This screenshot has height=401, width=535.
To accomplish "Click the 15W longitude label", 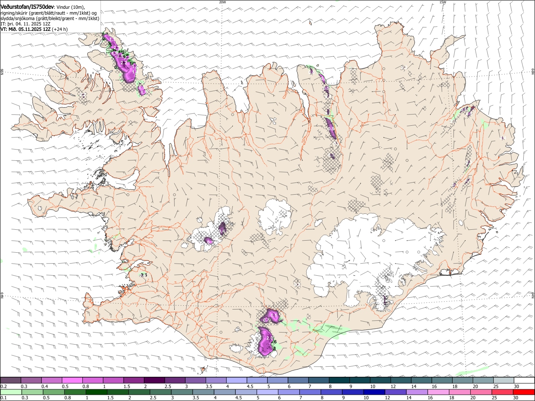I will [x=443, y=2].
